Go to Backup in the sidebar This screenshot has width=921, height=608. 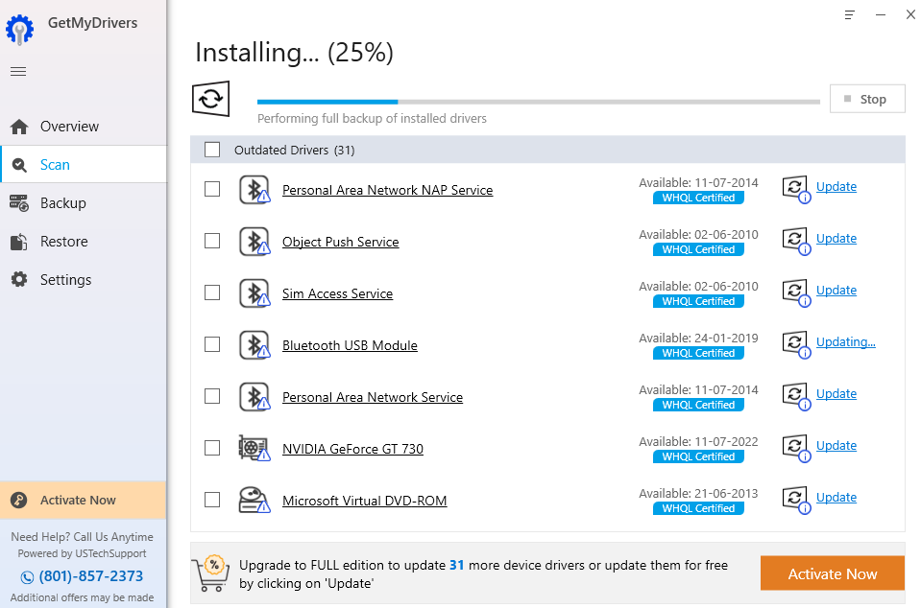(x=62, y=203)
